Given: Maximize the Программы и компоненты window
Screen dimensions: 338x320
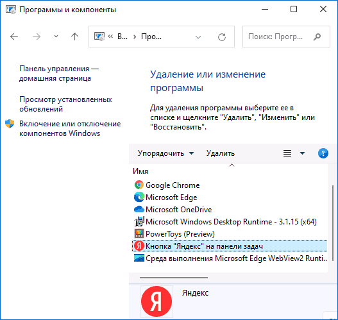Looking at the screenshot, I should (x=294, y=9).
